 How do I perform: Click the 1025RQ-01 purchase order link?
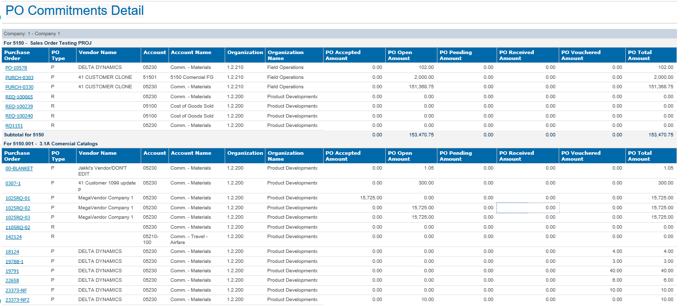[x=17, y=198]
